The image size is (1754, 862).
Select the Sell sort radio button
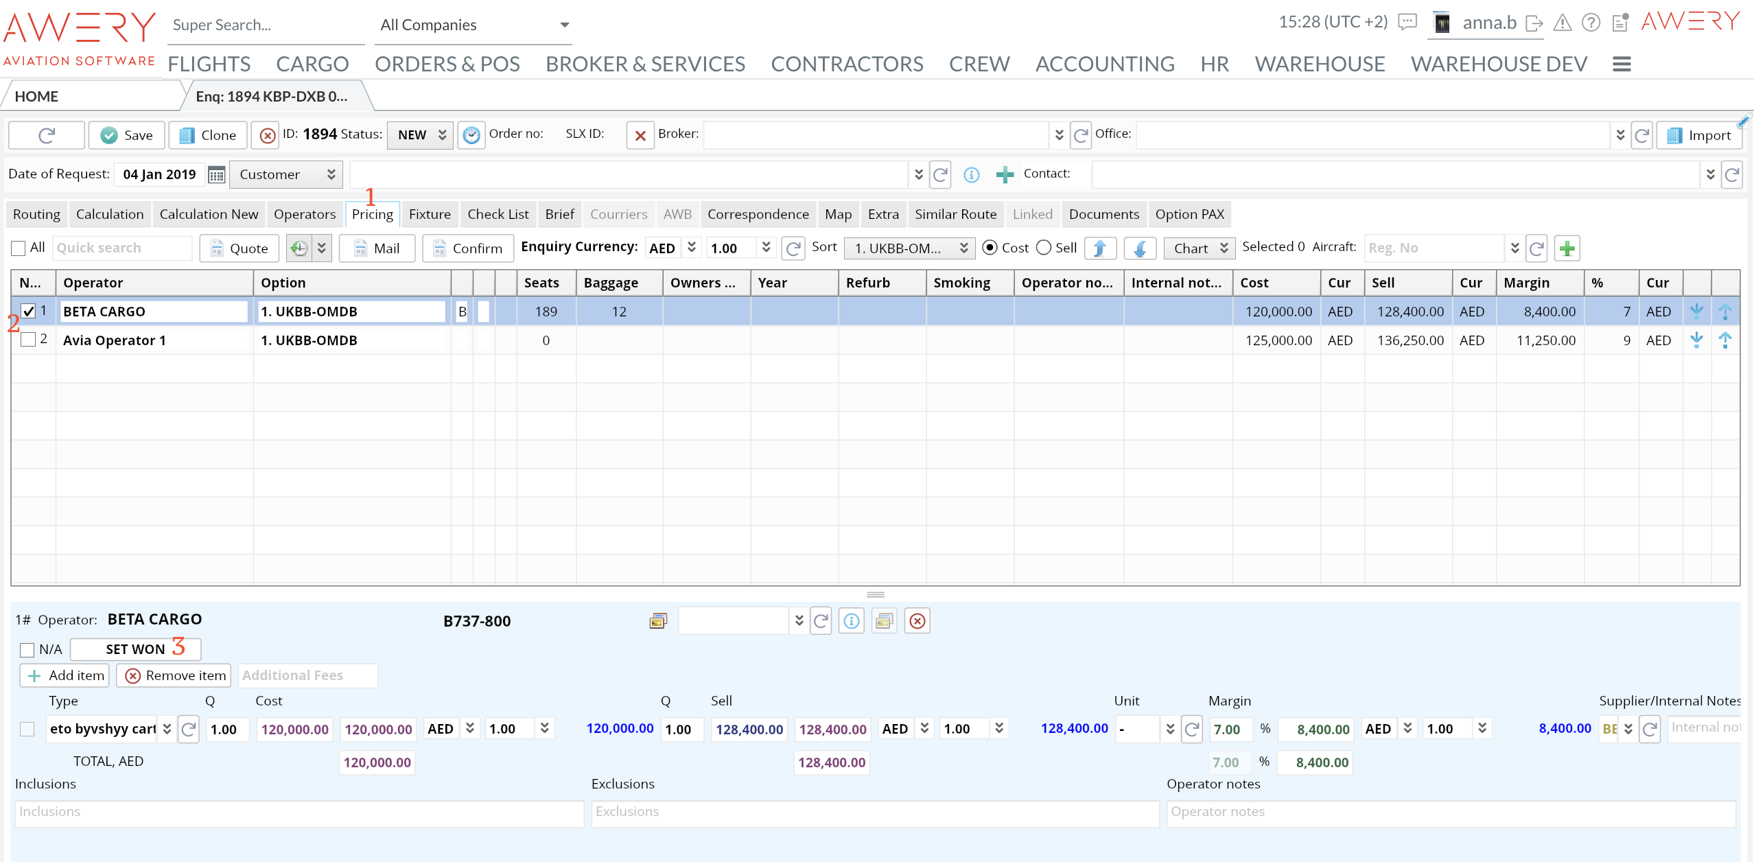1044,248
